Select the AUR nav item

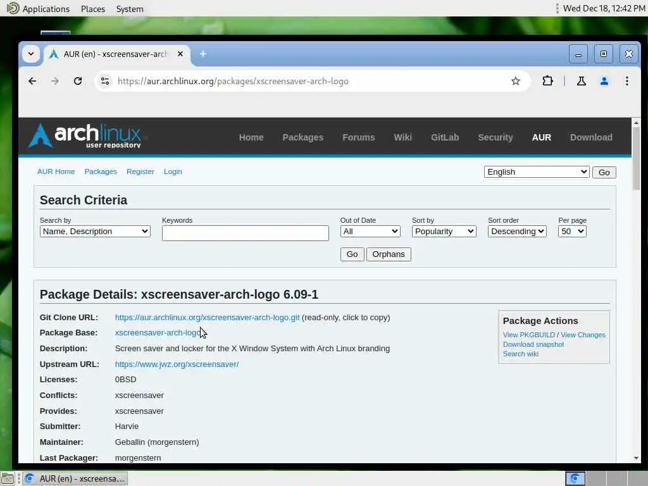pyautogui.click(x=542, y=137)
